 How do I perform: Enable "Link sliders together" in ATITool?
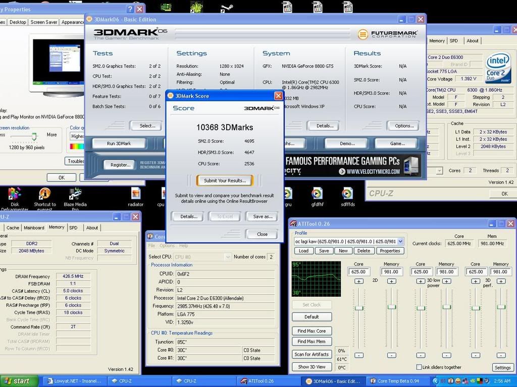(x=419, y=367)
